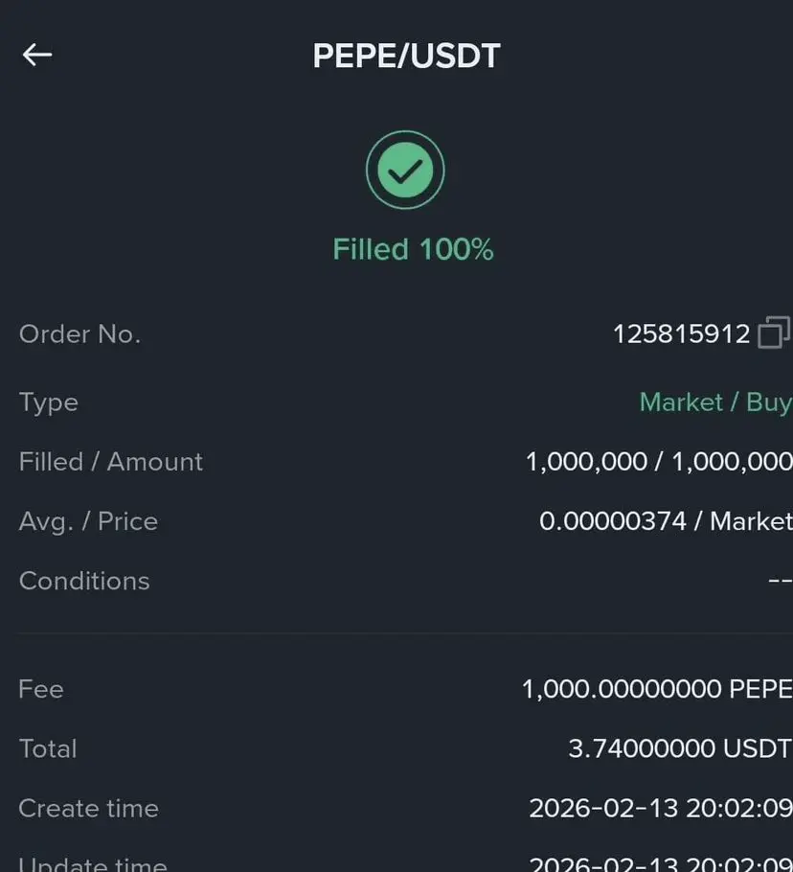Go back using the left arrow
793x872 pixels.
click(x=37, y=55)
